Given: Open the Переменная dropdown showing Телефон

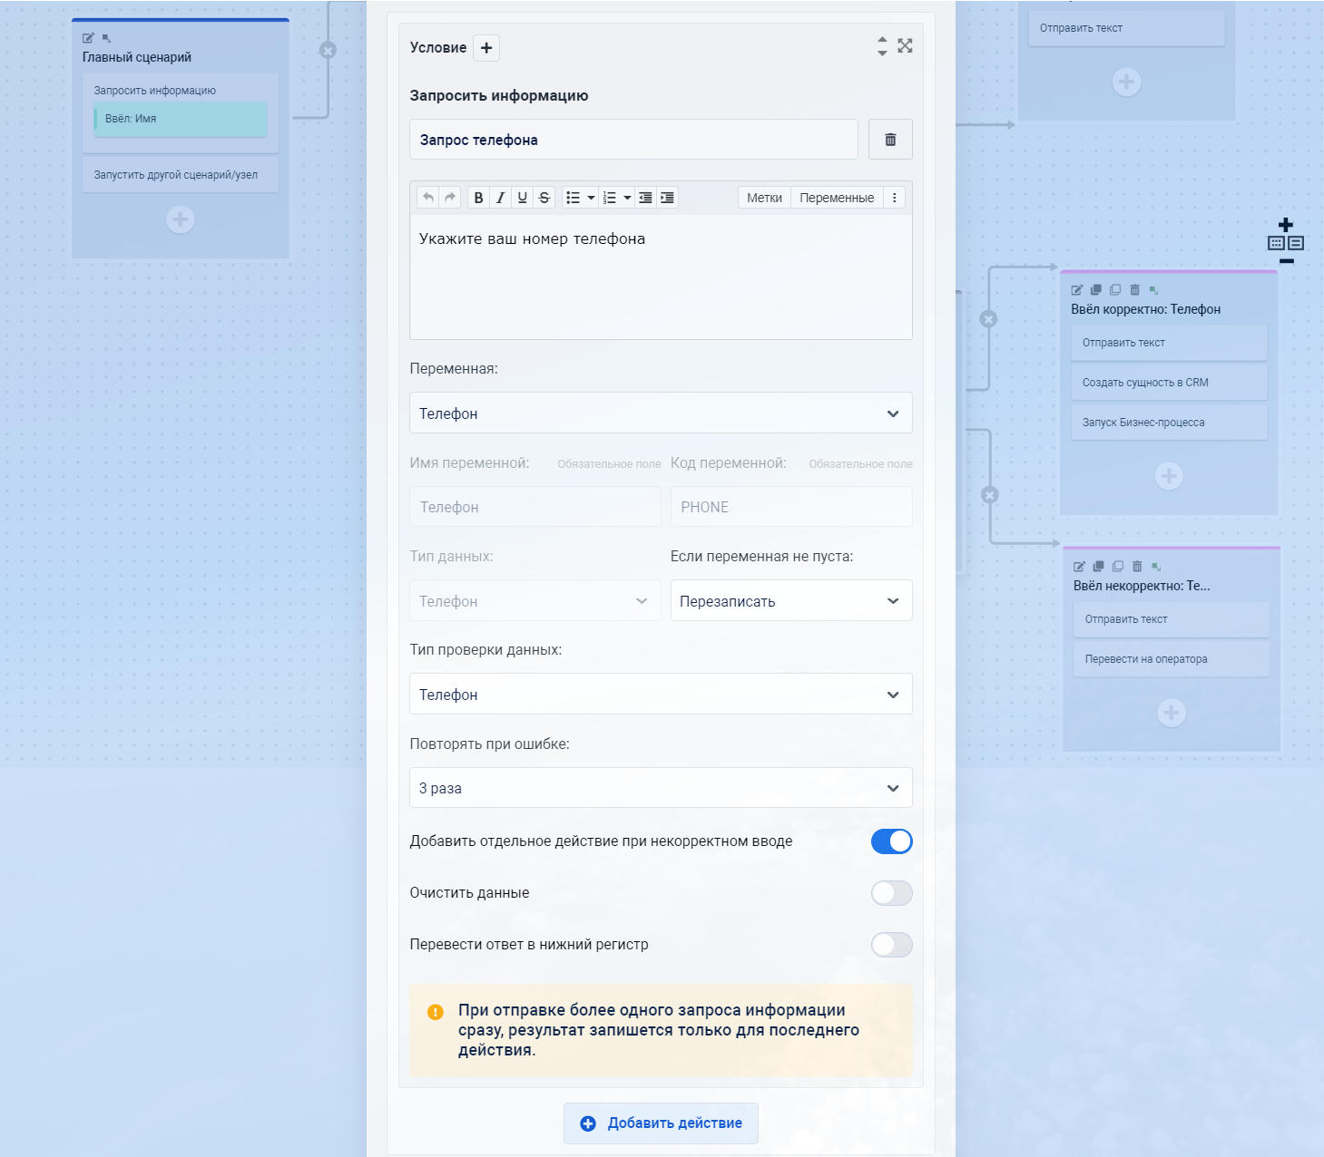Looking at the screenshot, I should 661,413.
